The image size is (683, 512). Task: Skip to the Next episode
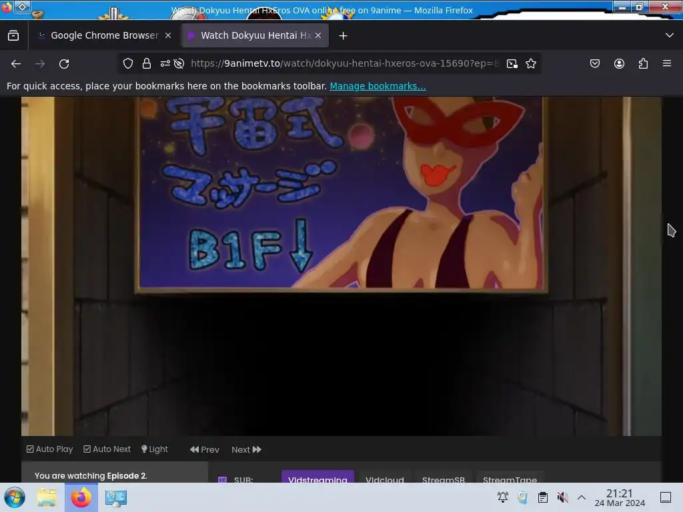click(247, 449)
